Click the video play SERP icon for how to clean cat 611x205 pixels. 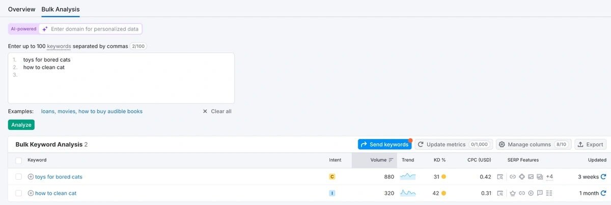[531, 193]
